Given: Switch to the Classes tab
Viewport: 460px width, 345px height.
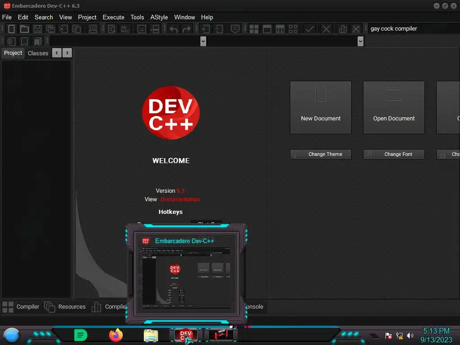Looking at the screenshot, I should 38,53.
